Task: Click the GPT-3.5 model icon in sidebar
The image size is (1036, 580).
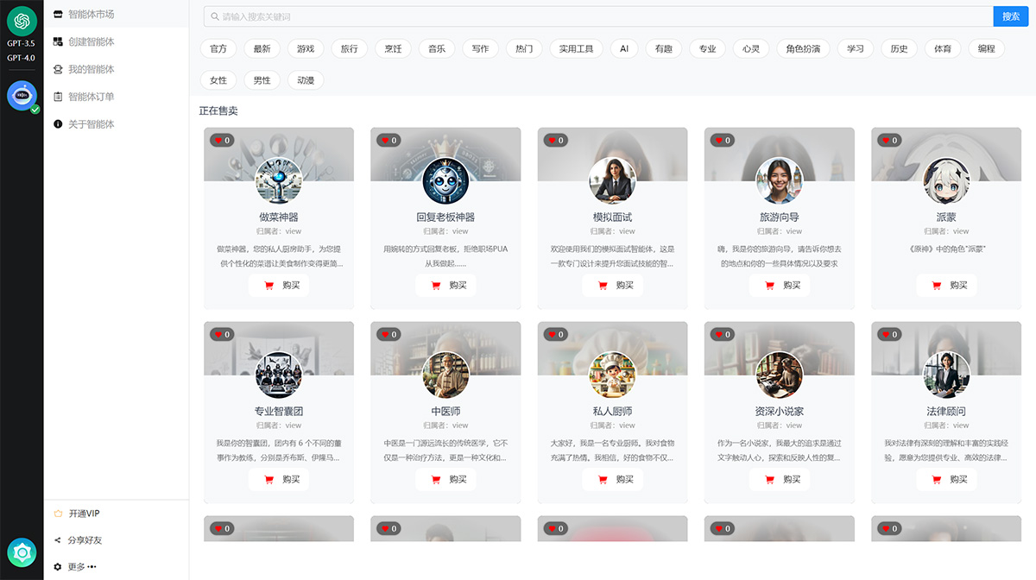Action: 22,21
